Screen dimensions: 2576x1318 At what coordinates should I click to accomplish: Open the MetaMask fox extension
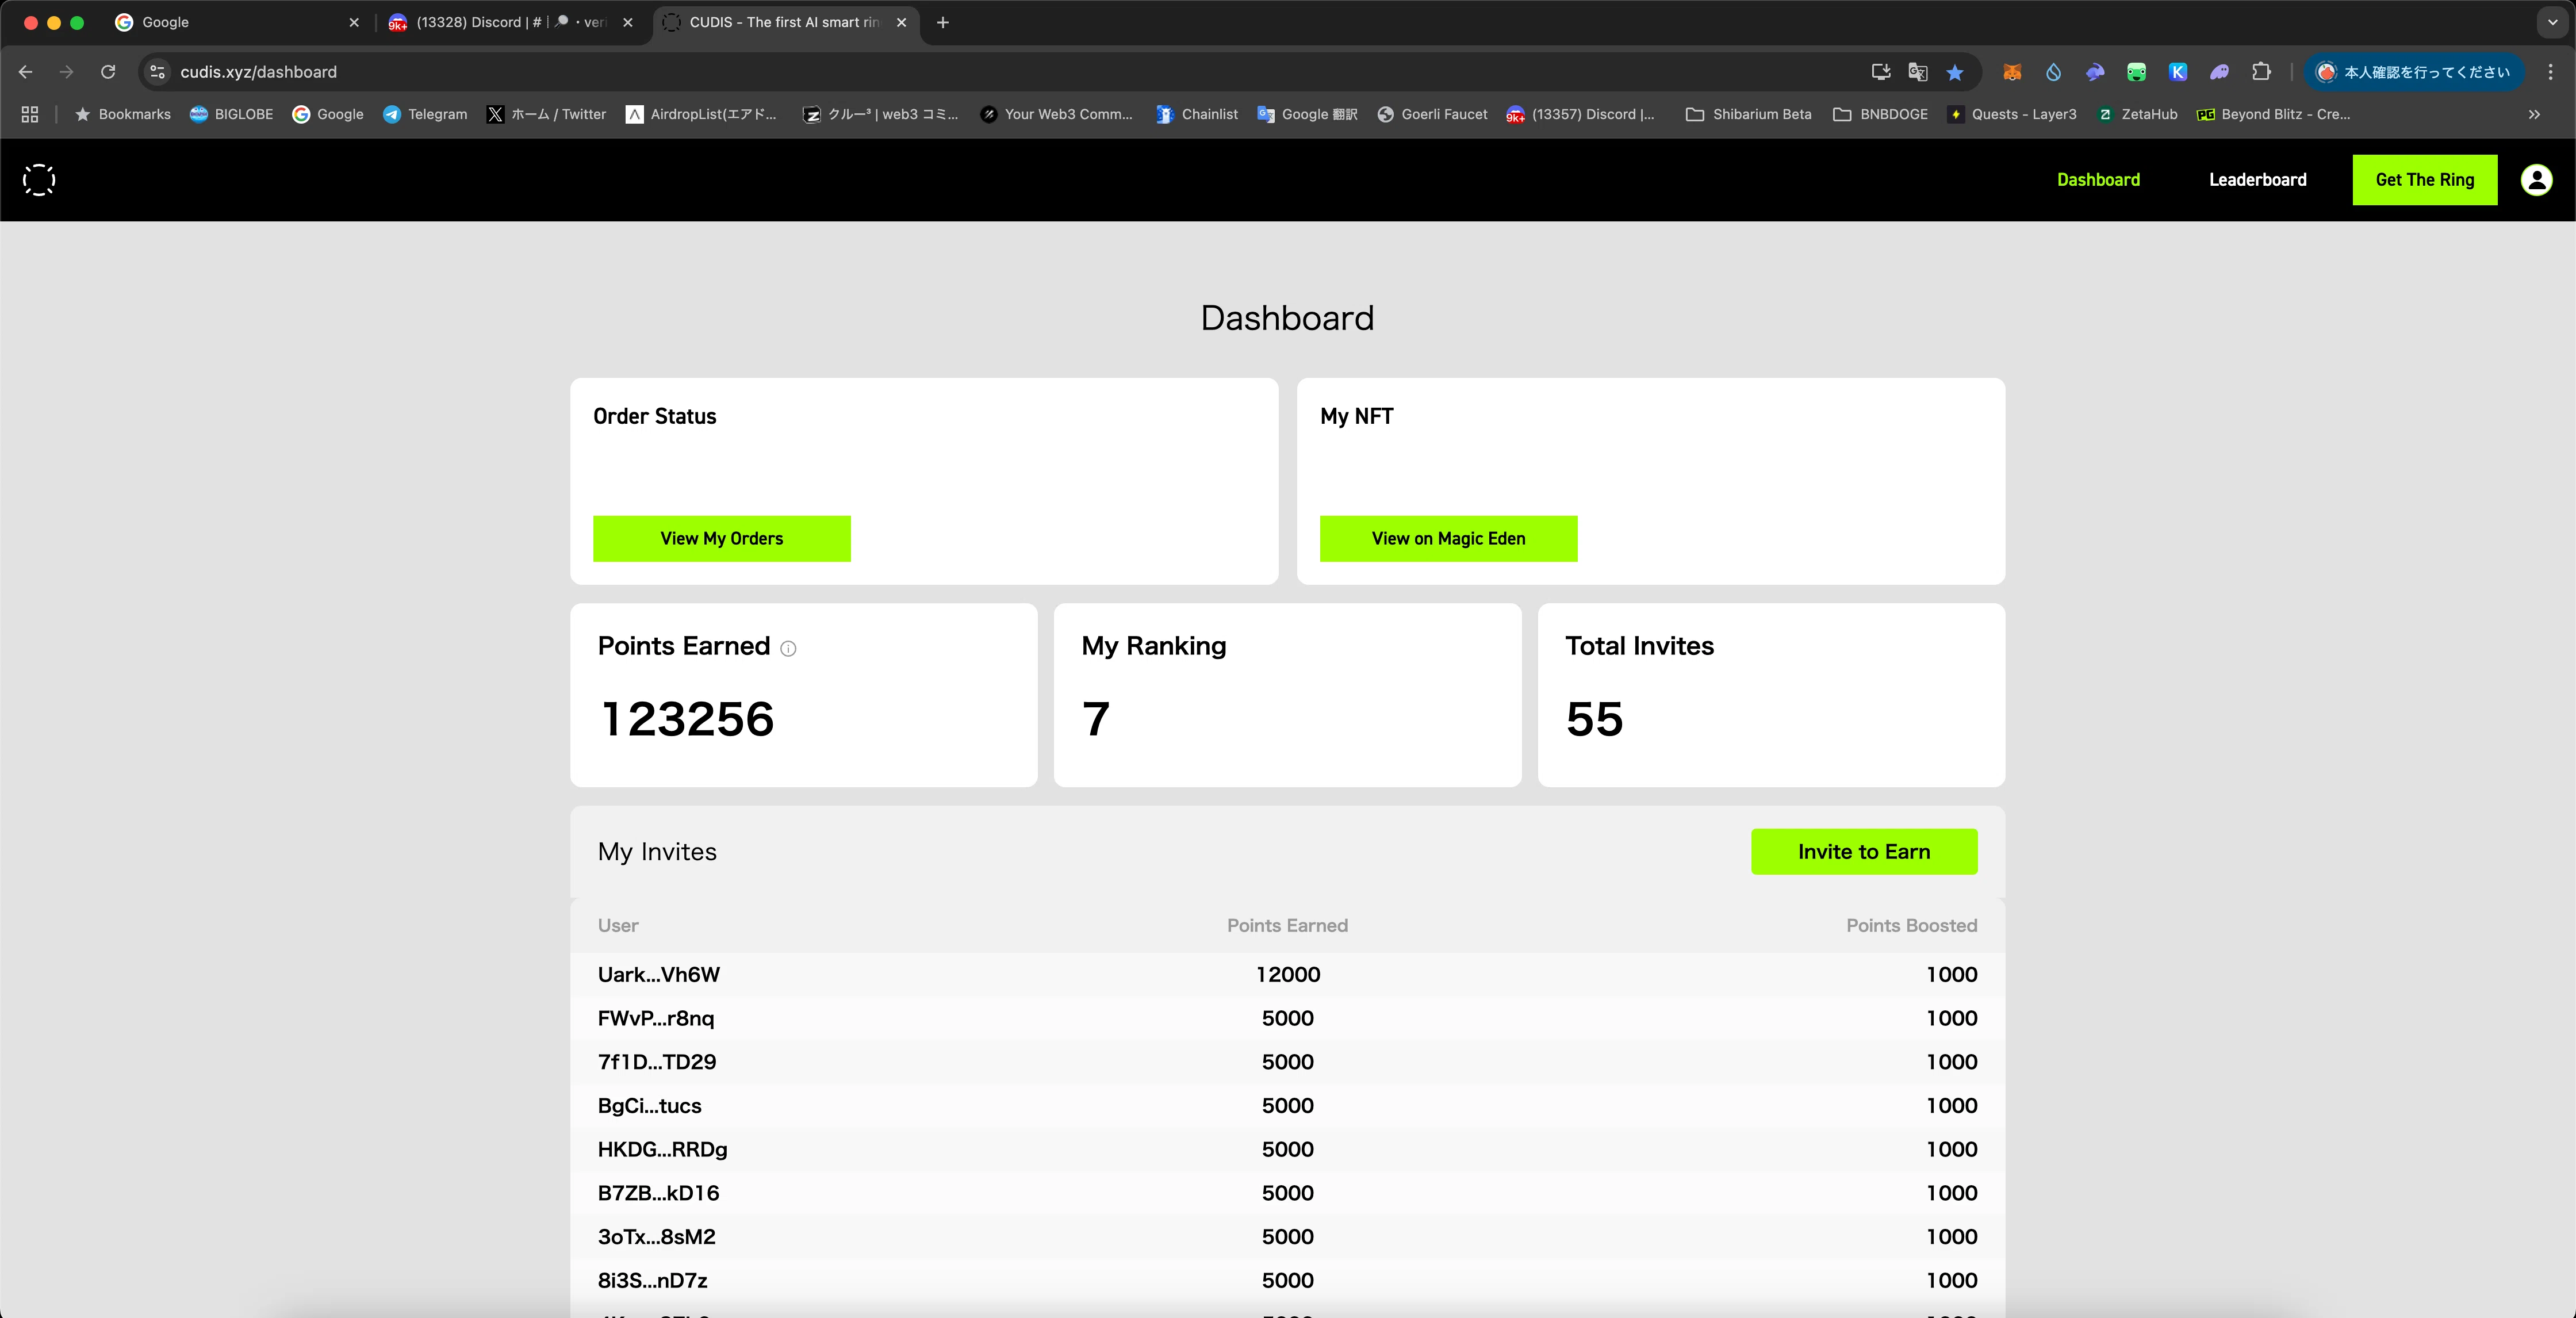2012,72
